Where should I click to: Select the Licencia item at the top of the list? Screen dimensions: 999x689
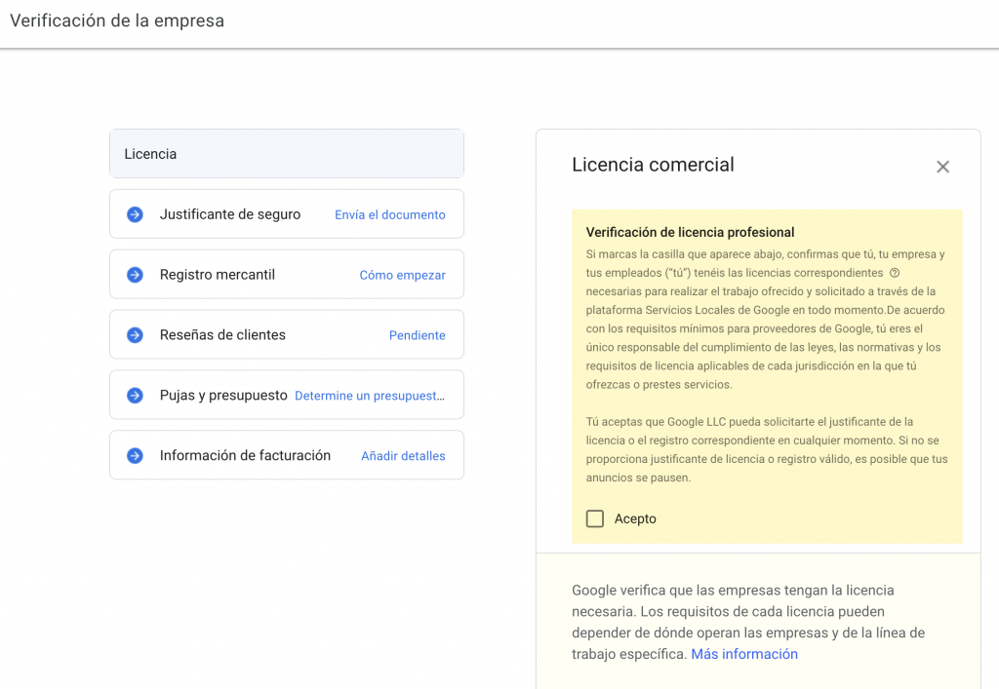287,153
